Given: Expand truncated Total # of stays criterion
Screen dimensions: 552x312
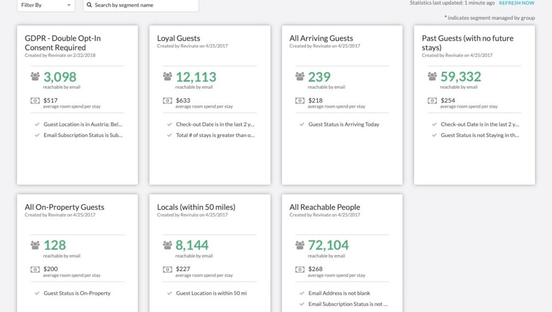Looking at the screenshot, I should 215,135.
